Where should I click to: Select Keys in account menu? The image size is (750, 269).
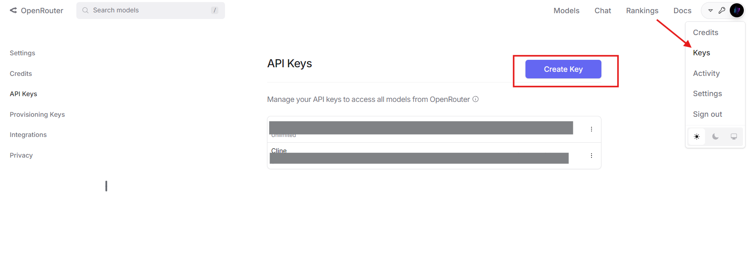702,53
